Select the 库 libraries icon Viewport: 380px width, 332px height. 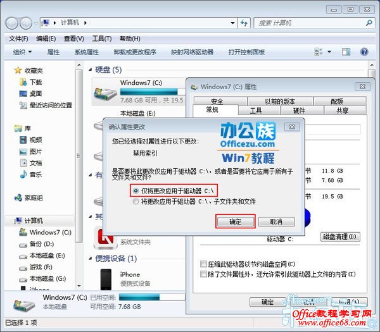coord(18,128)
